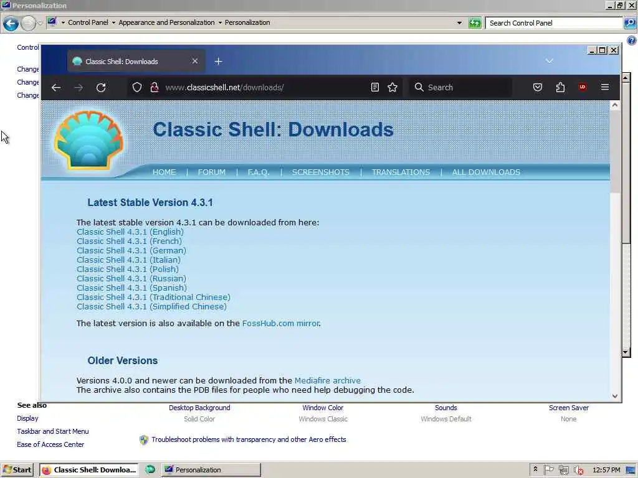Open the F.A.Q. navigation item
Viewport: 638px width, 478px height.
tap(259, 172)
